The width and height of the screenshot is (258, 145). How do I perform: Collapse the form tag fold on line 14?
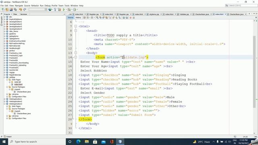pyautogui.click(x=76, y=57)
